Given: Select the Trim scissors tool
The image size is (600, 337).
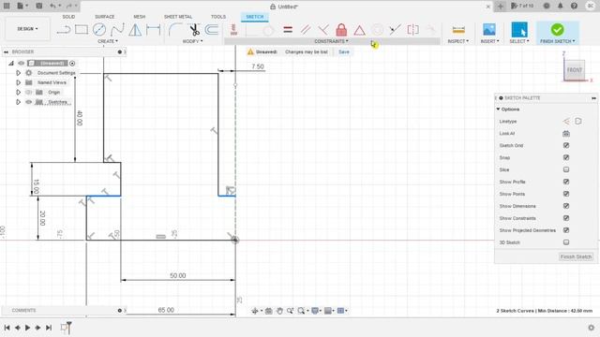Looking at the screenshot, I should 194,29.
